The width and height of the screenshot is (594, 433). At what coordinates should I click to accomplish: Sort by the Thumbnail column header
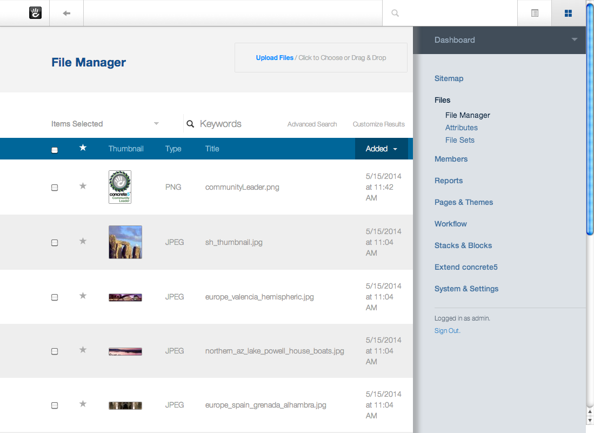click(126, 149)
